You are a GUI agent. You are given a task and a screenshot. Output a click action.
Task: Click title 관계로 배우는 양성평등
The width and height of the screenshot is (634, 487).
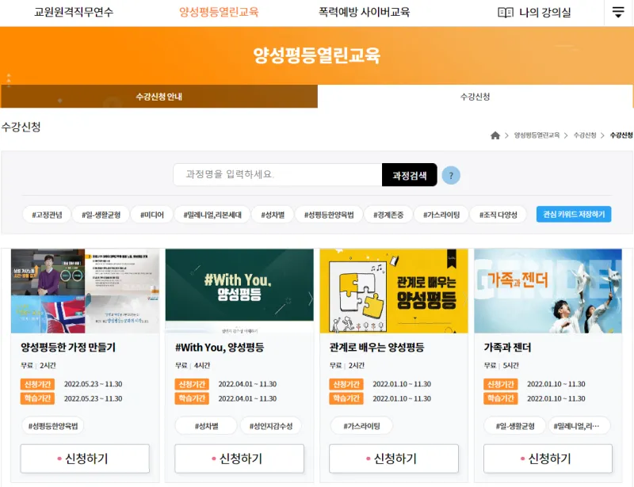pos(377,347)
